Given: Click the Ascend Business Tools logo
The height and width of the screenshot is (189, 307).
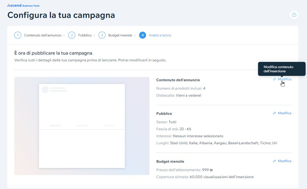Looking at the screenshot, I should pyautogui.click(x=24, y=5).
